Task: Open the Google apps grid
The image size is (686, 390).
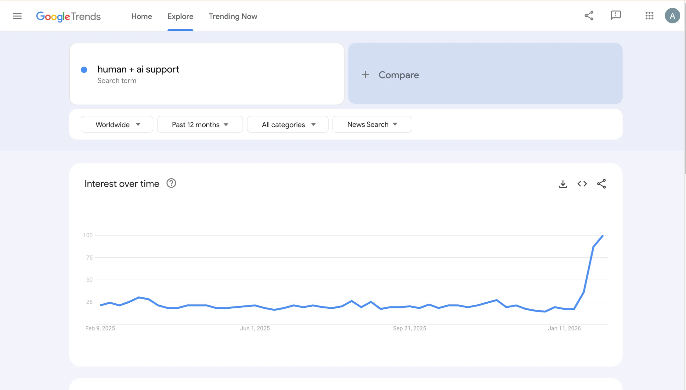Action: tap(649, 15)
